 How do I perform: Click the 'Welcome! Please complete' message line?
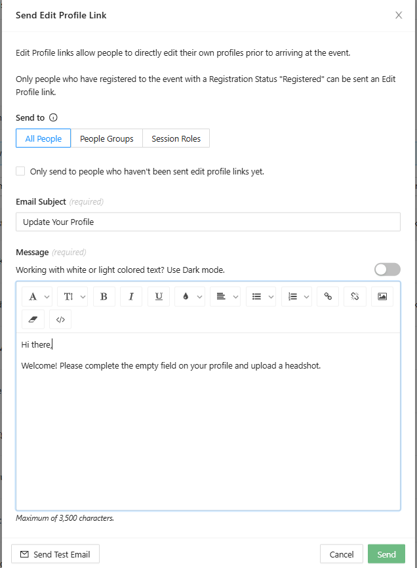(x=171, y=365)
